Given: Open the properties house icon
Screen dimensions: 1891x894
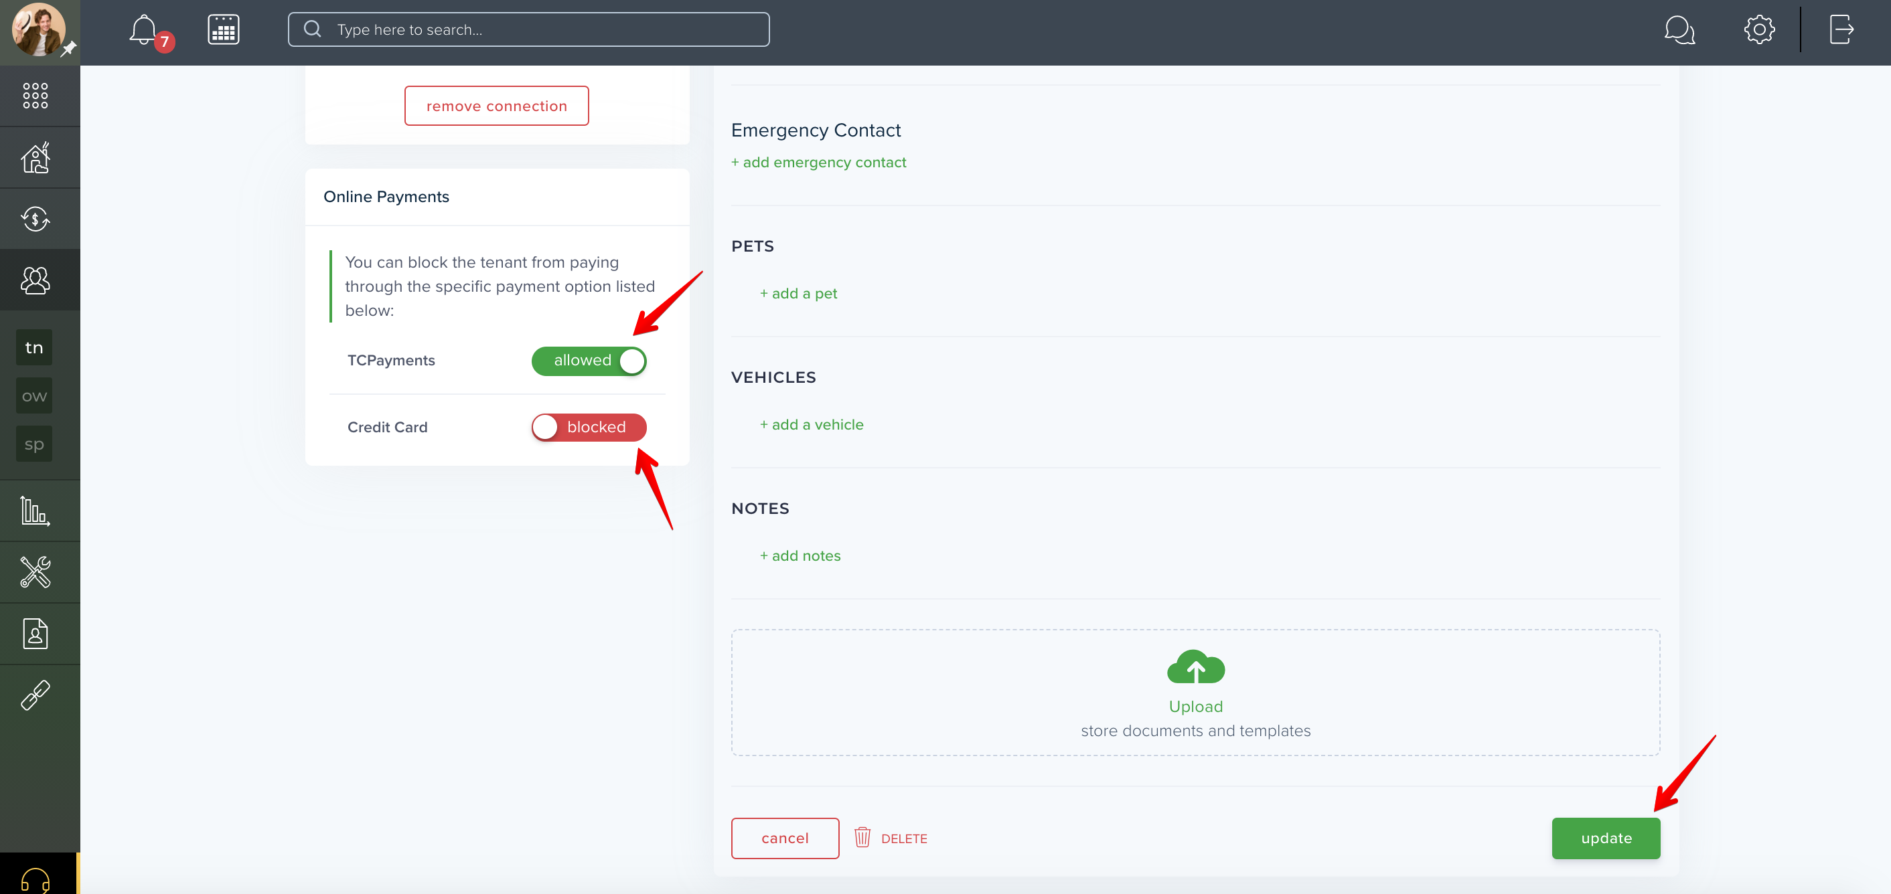Looking at the screenshot, I should (x=35, y=157).
